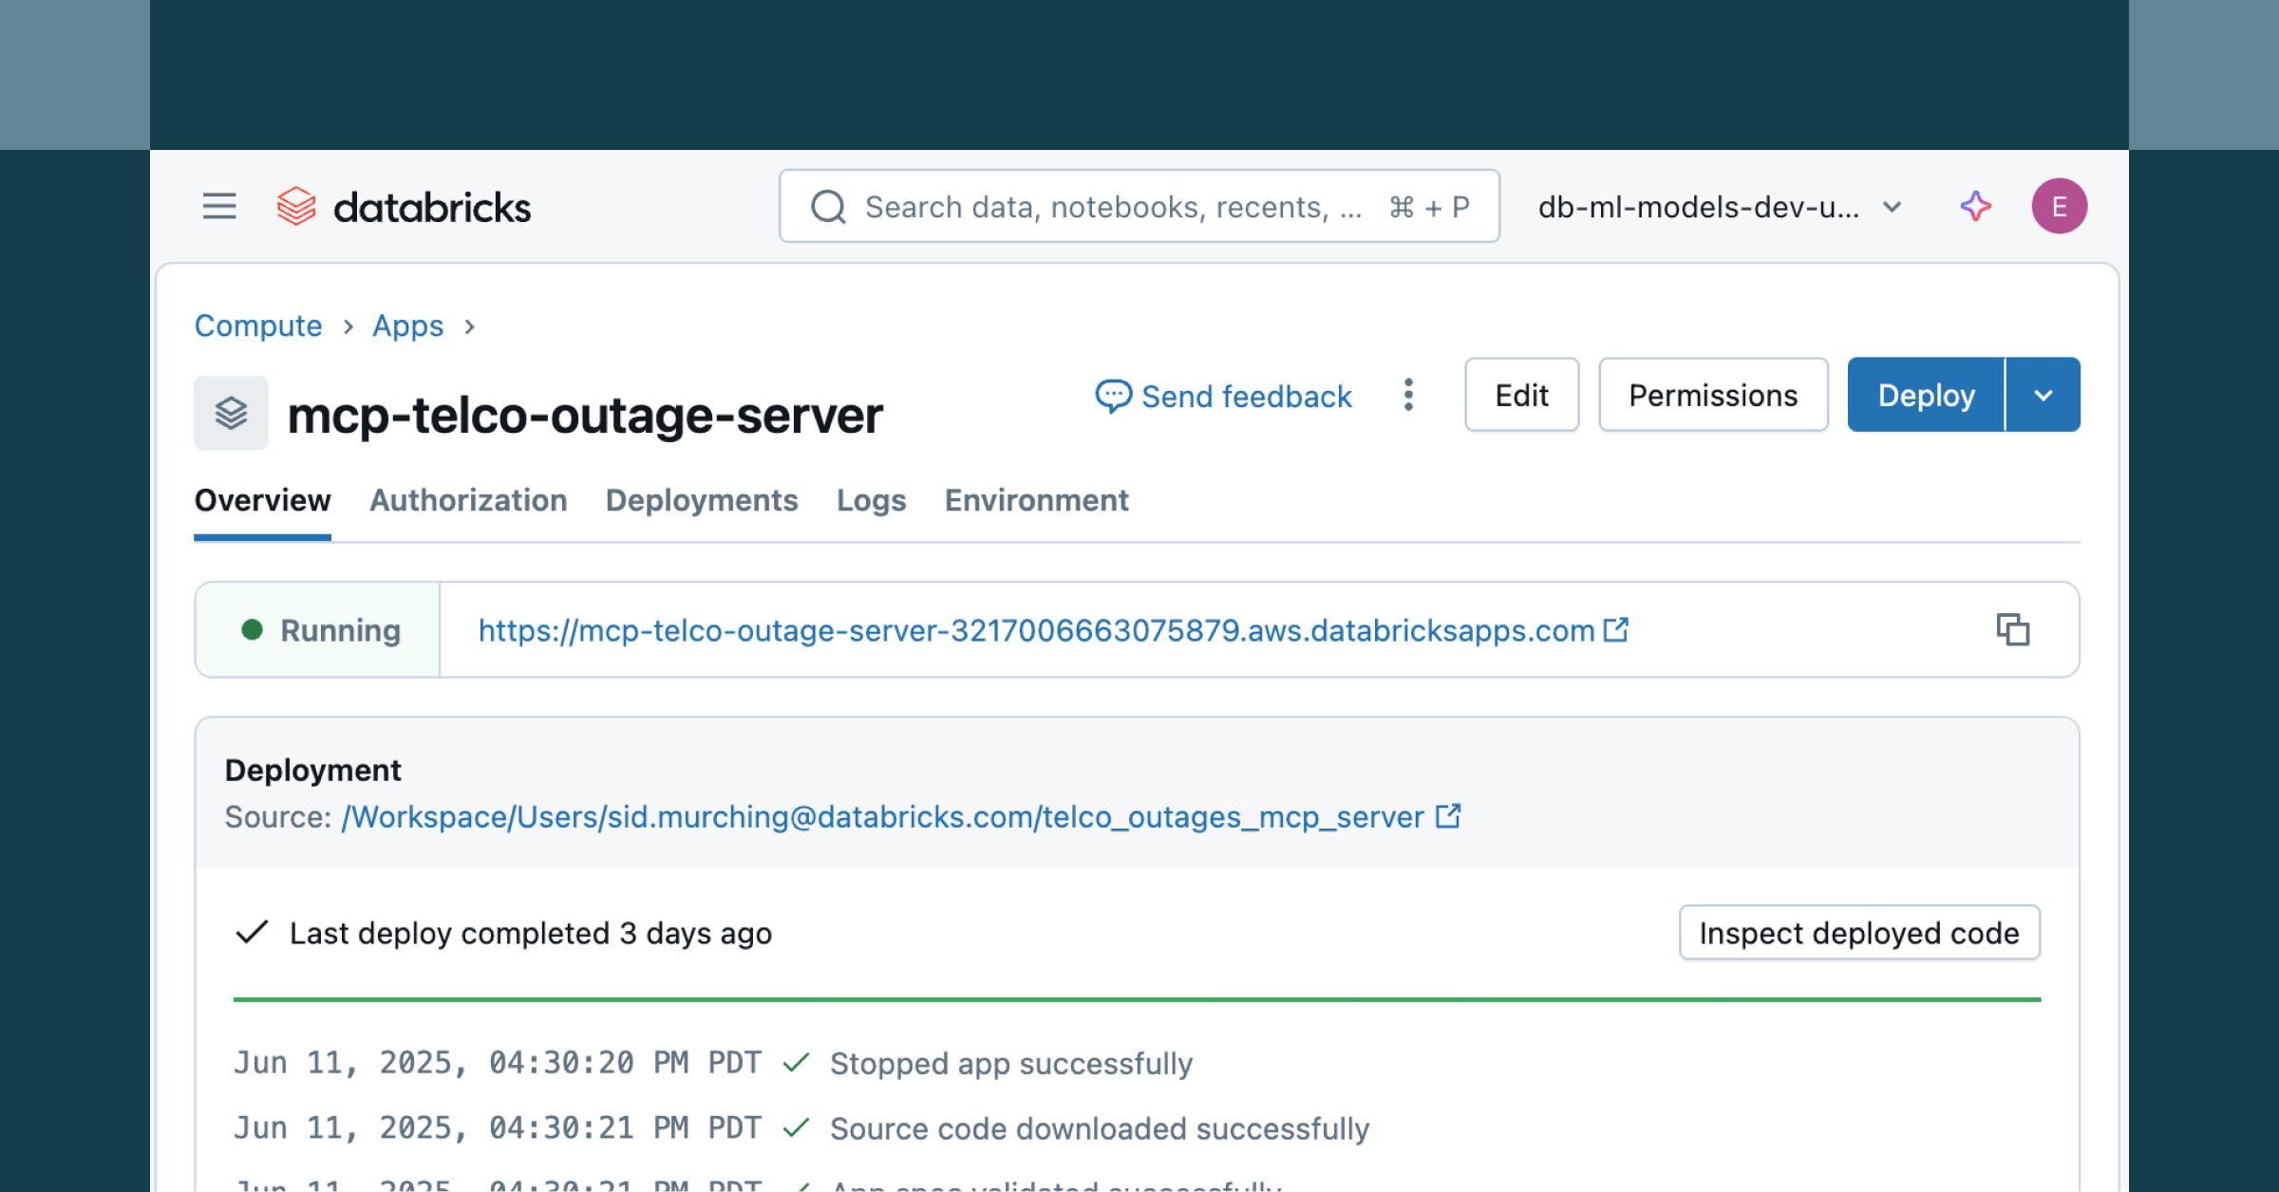
Task: Click the chevron after Apps breadcrumb
Action: point(469,326)
